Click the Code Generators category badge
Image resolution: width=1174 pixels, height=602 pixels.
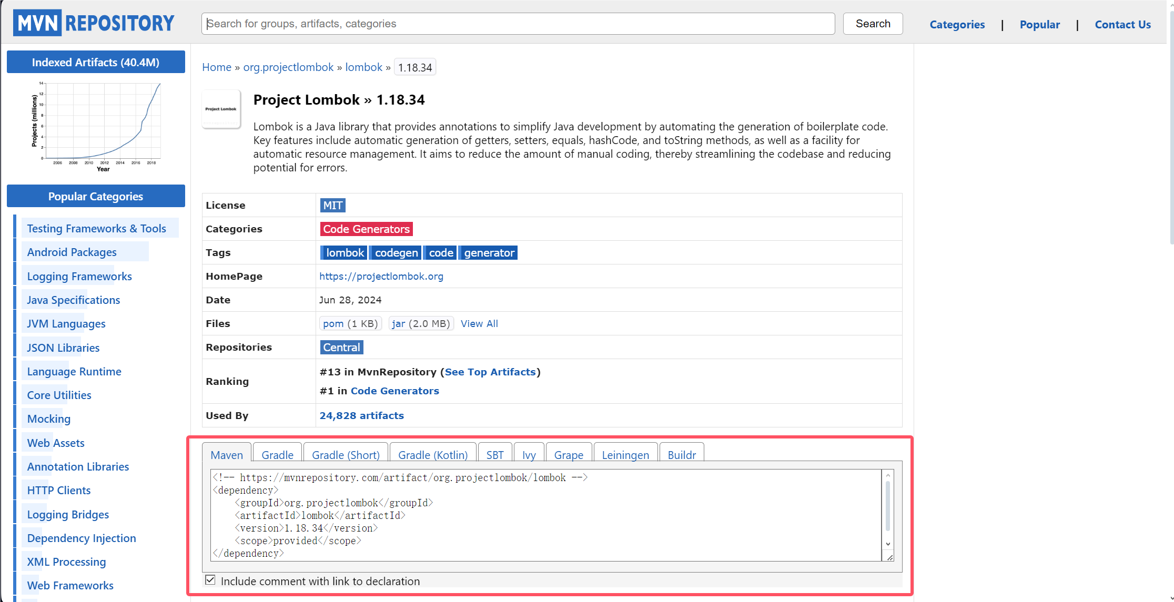(x=366, y=229)
